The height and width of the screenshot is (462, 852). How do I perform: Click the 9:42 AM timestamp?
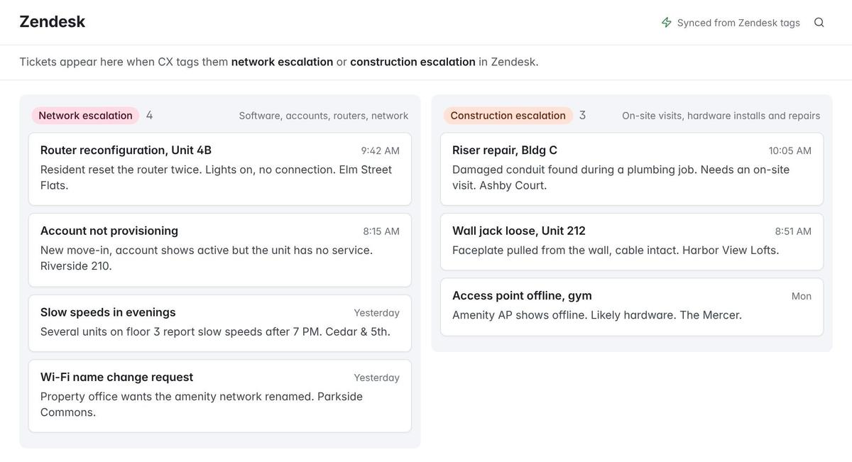[x=380, y=150]
